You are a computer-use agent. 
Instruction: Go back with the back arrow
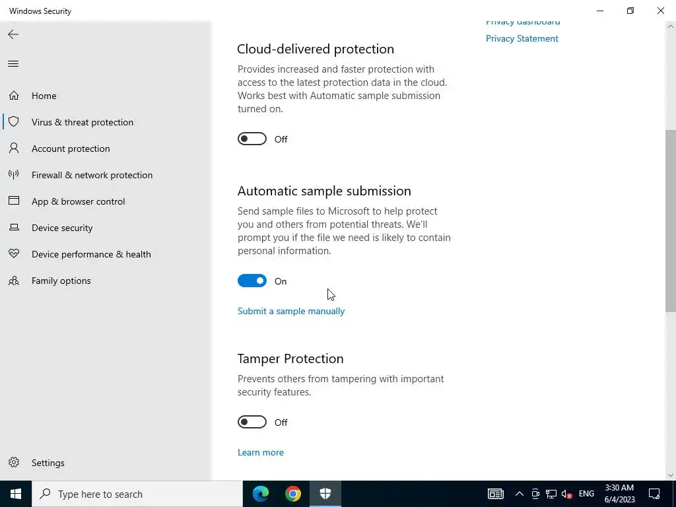tap(13, 34)
